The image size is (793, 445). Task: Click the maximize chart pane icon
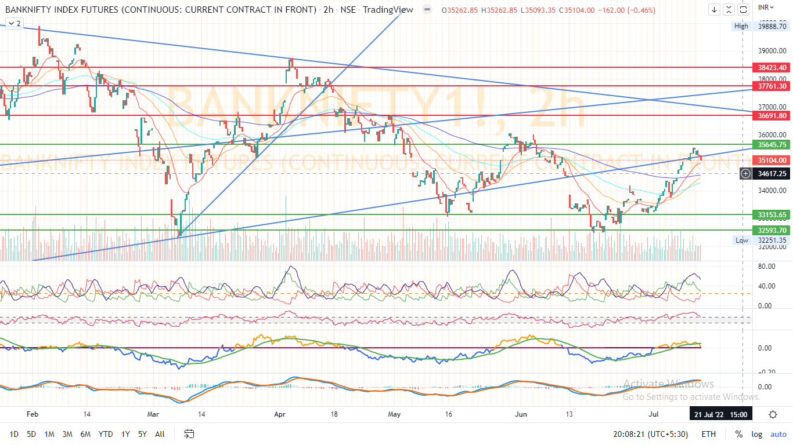point(744,9)
